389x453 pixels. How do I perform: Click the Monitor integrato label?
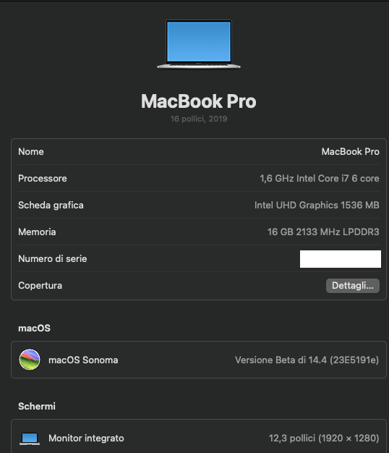pyautogui.click(x=86, y=439)
